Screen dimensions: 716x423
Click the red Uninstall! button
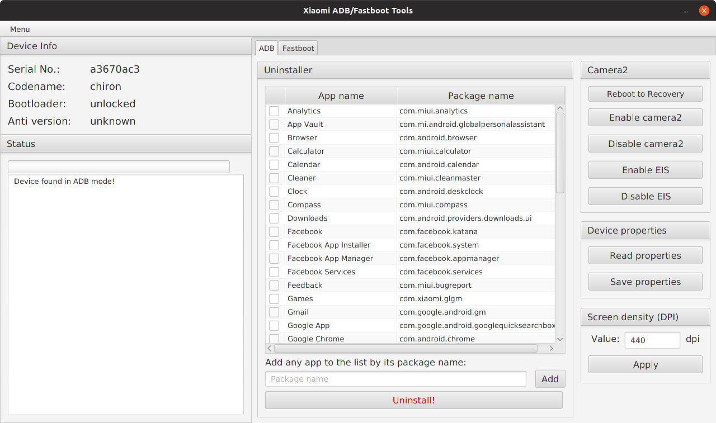pos(413,400)
